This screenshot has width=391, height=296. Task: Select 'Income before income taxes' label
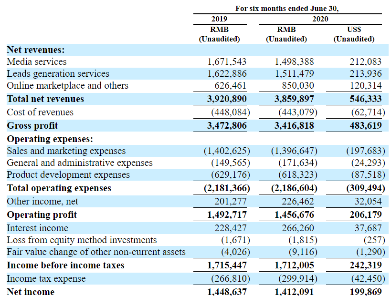point(65,265)
